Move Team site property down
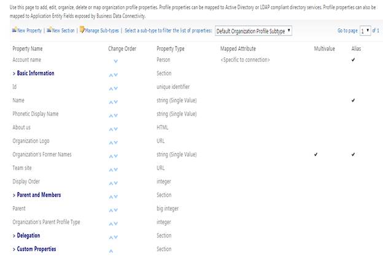 (x=116, y=169)
